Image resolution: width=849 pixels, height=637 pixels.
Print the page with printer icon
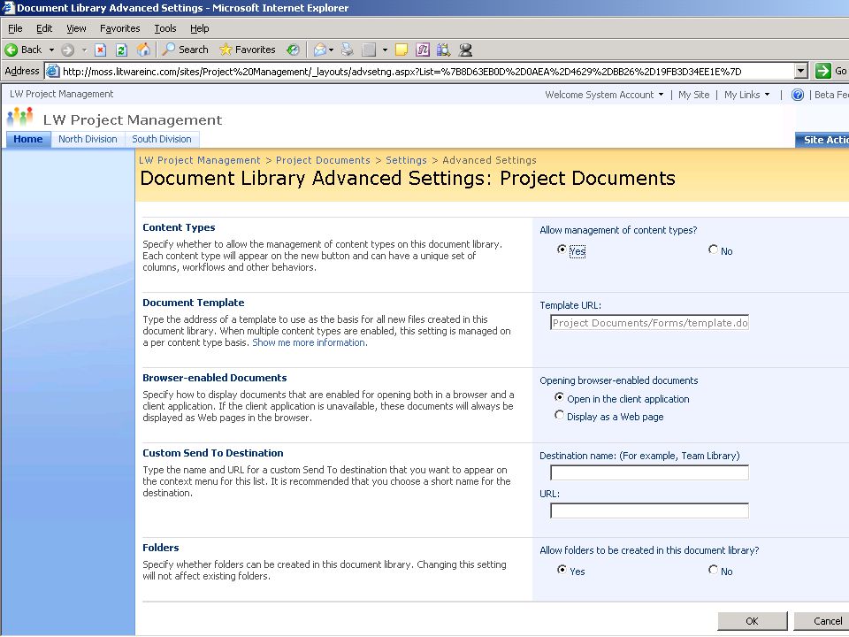click(347, 50)
